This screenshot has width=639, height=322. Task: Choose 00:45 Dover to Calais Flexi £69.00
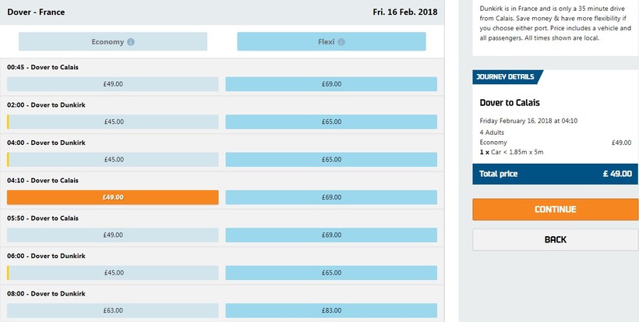331,84
